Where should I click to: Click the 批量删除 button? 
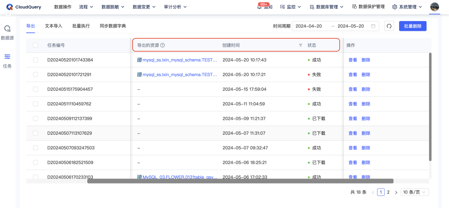coord(413,26)
